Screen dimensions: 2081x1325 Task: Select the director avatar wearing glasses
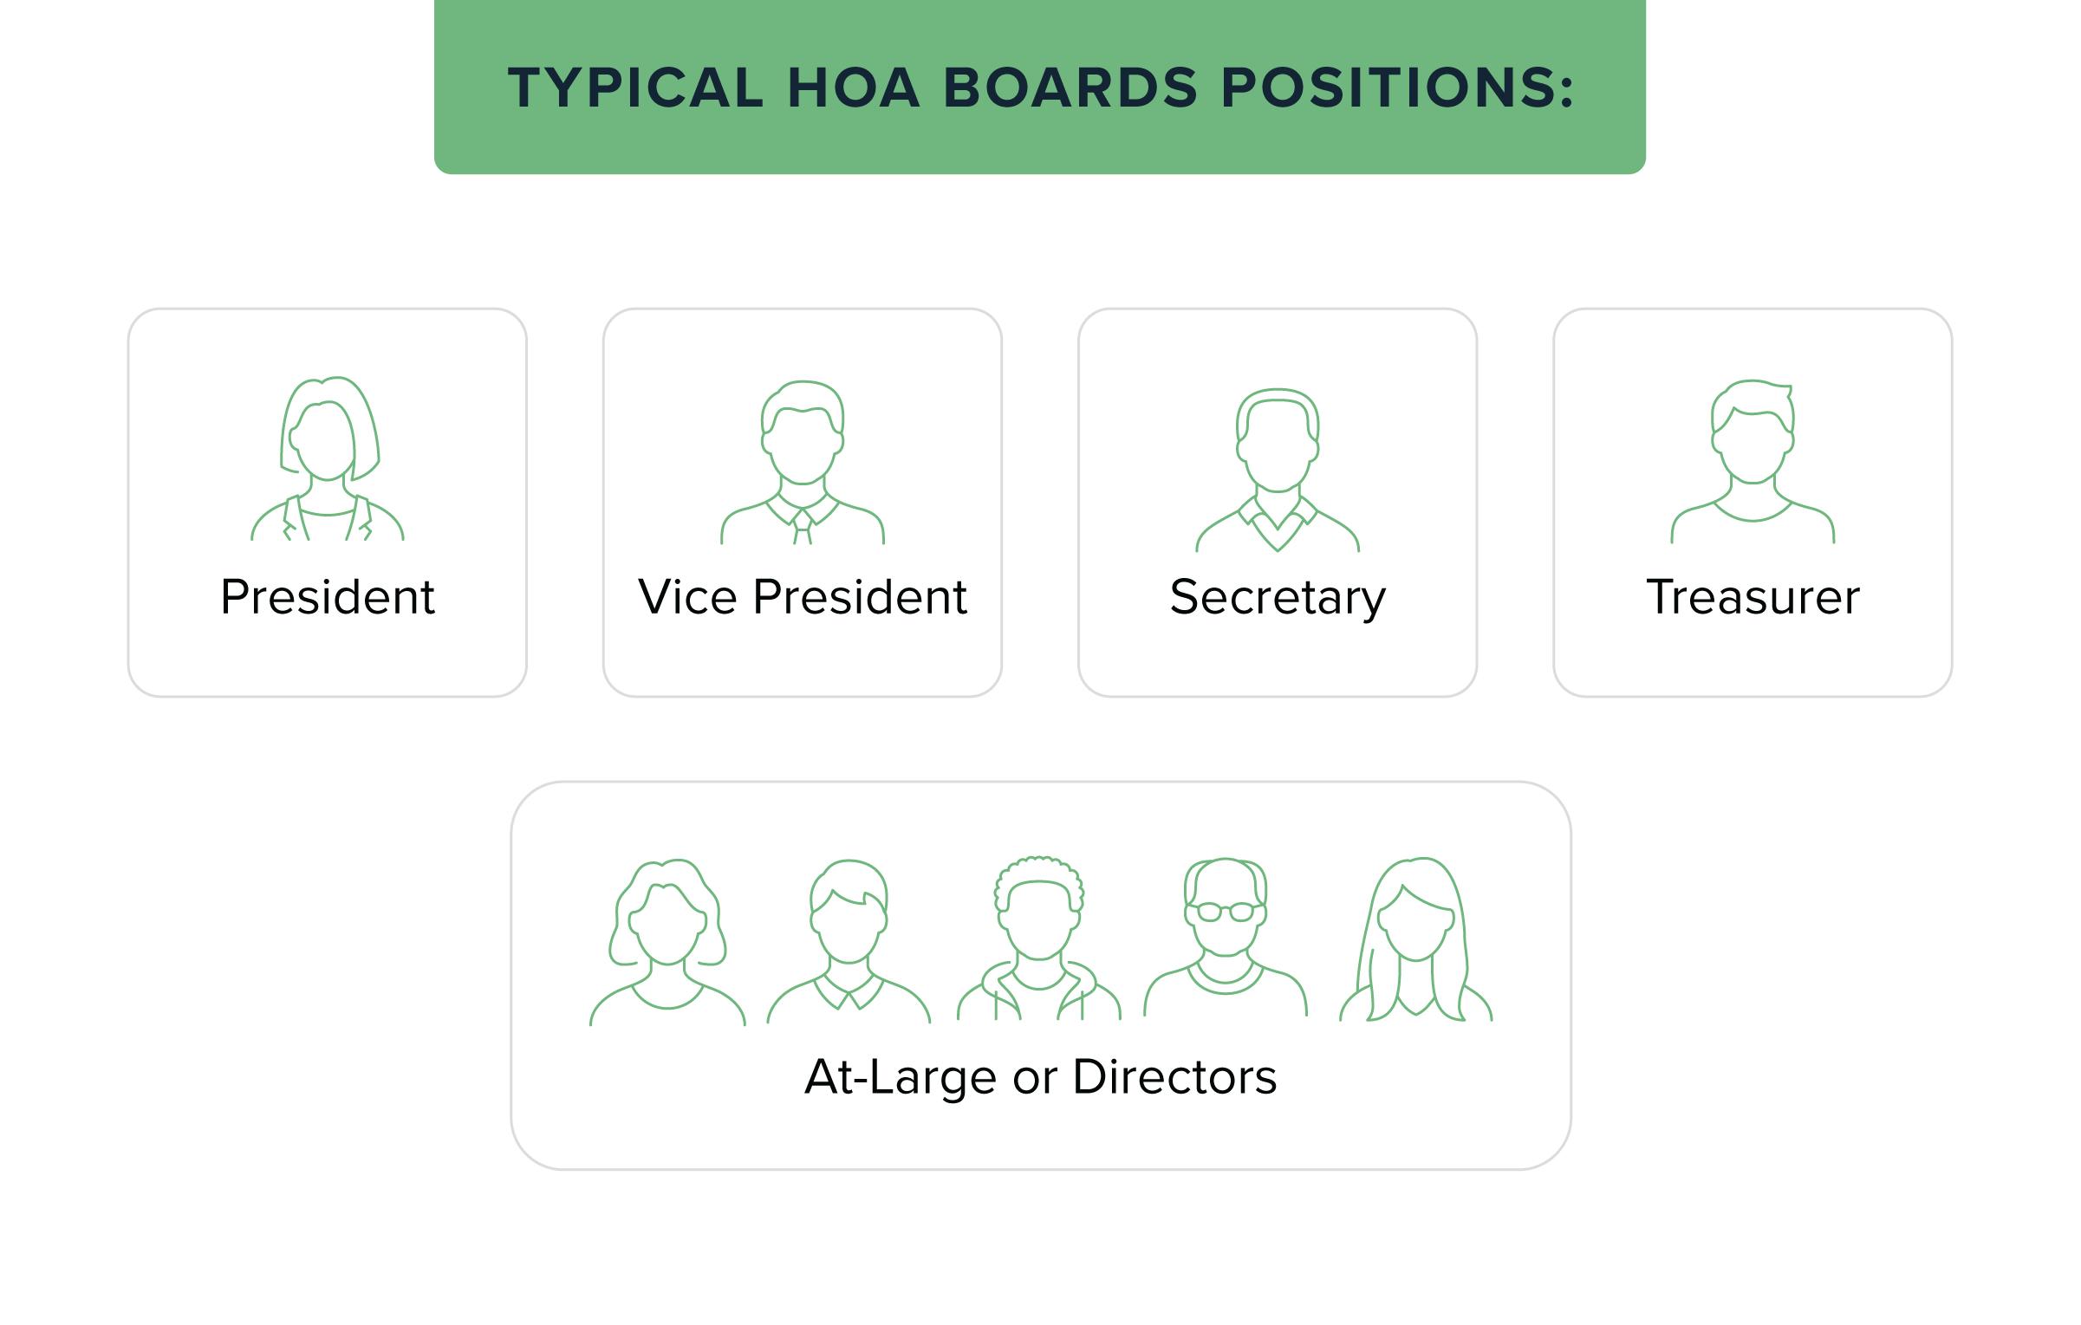pos(1225,937)
